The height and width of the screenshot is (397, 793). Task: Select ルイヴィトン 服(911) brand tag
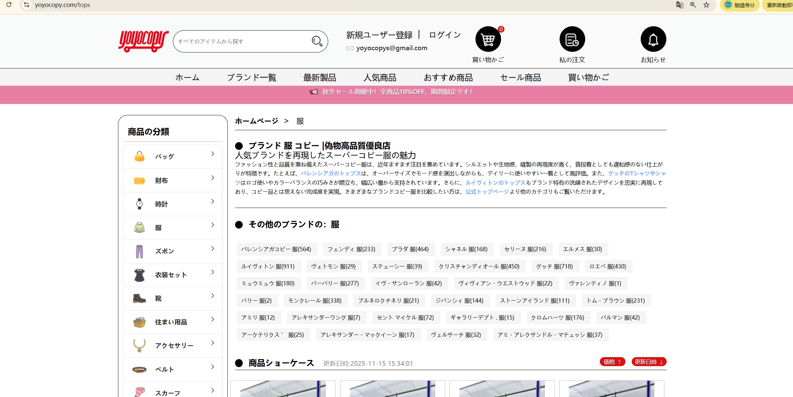pyautogui.click(x=268, y=266)
